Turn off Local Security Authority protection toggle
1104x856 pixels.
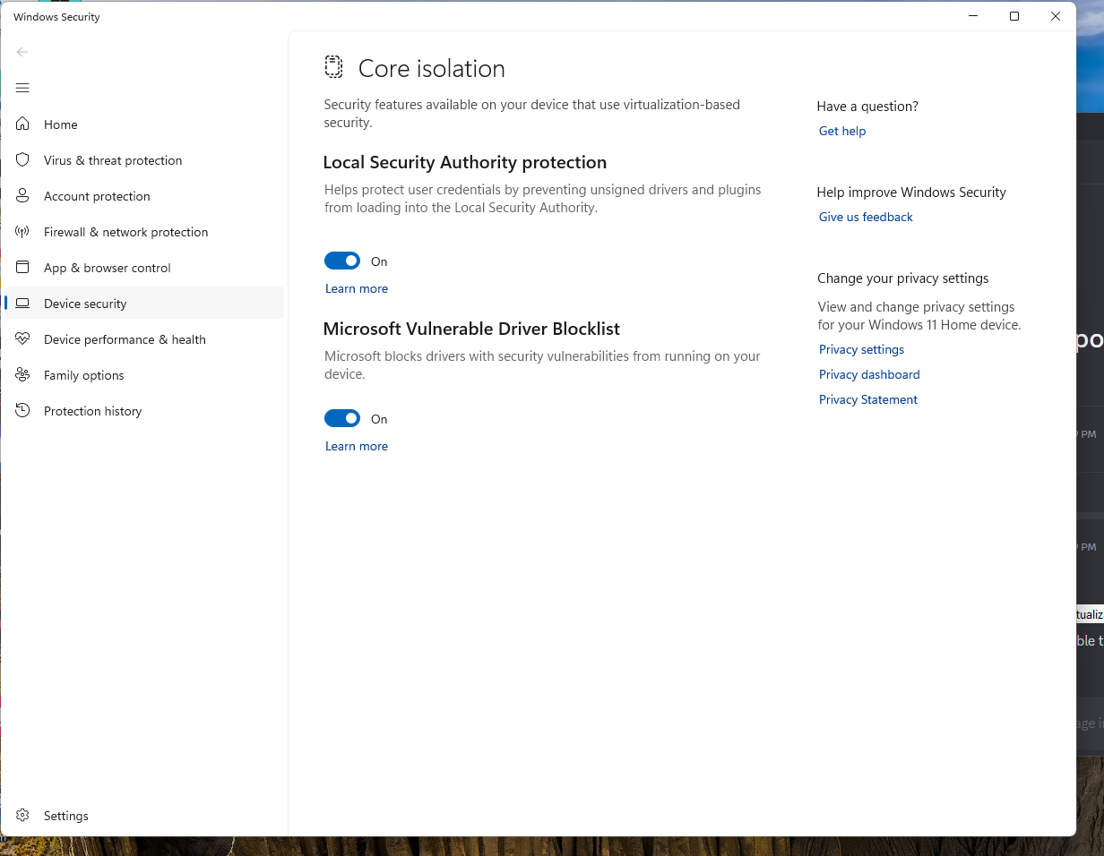342,261
